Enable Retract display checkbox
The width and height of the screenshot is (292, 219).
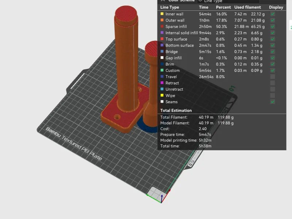[272, 83]
